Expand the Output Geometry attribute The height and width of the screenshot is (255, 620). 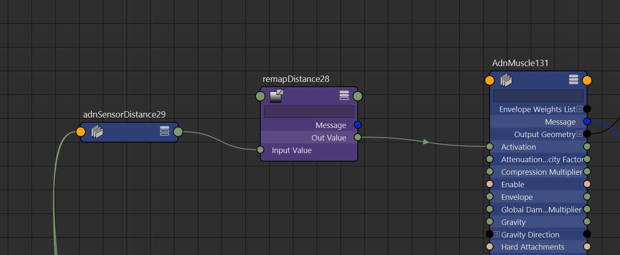579,134
